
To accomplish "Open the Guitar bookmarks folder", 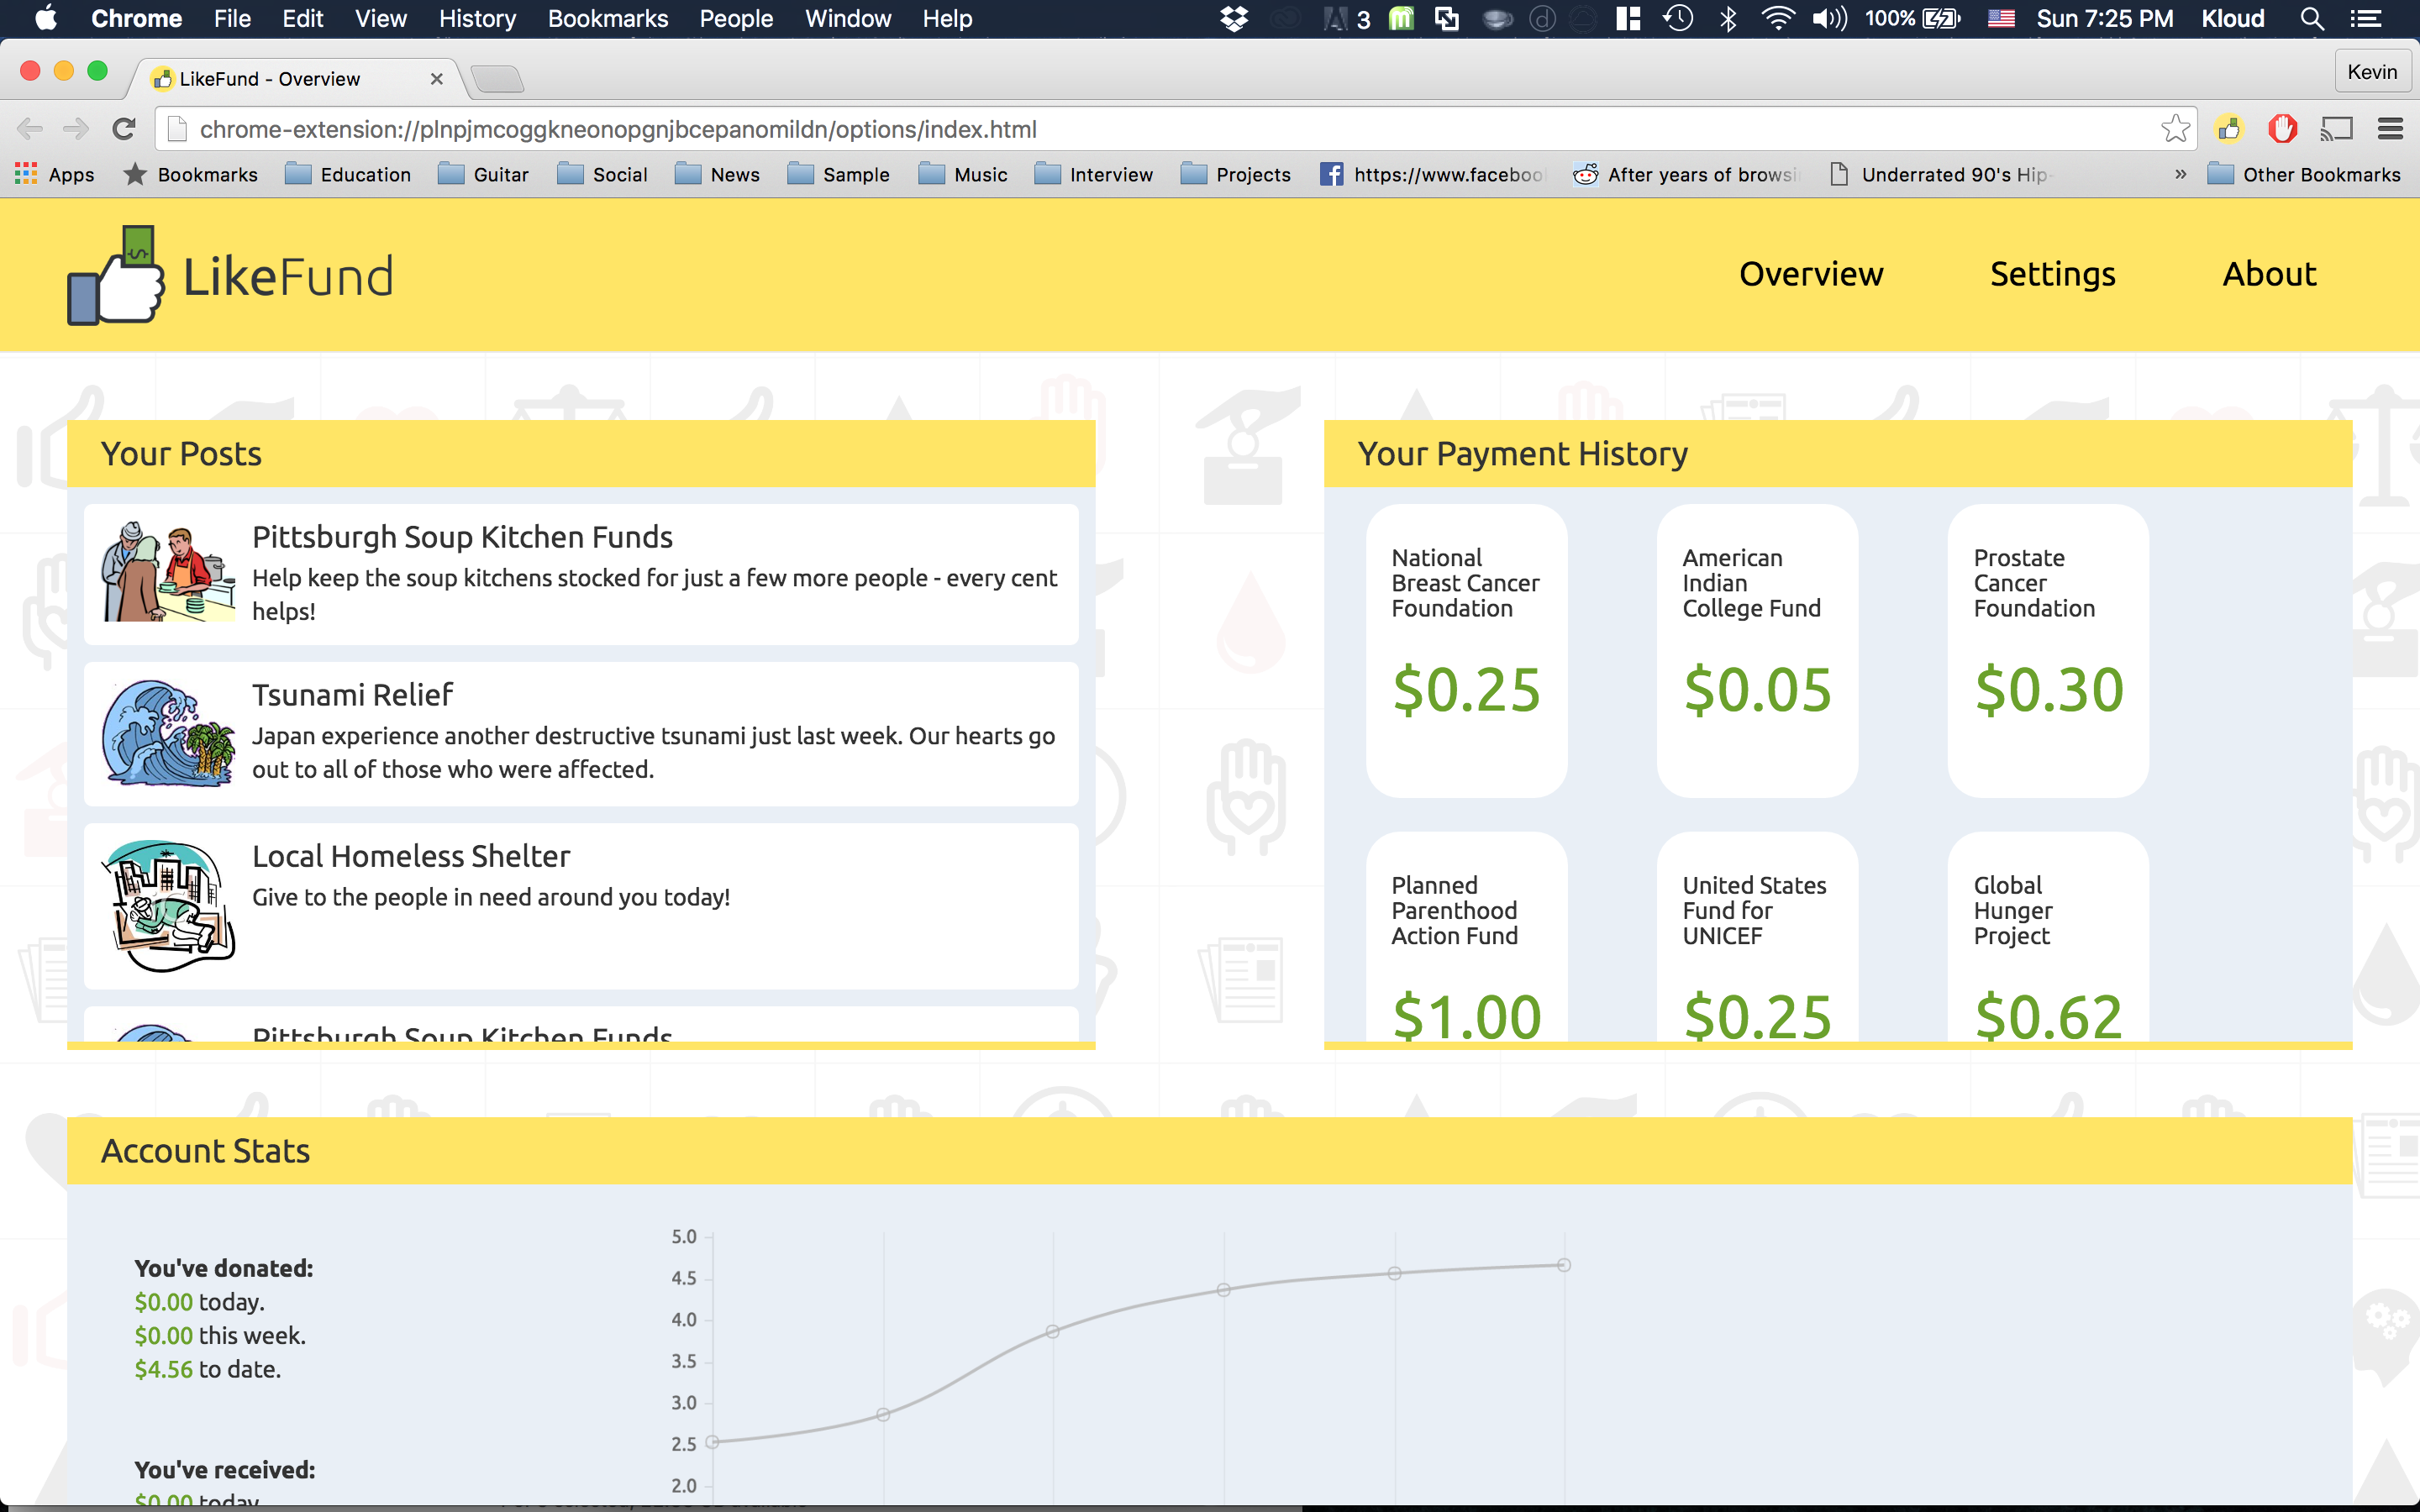I will [x=483, y=175].
